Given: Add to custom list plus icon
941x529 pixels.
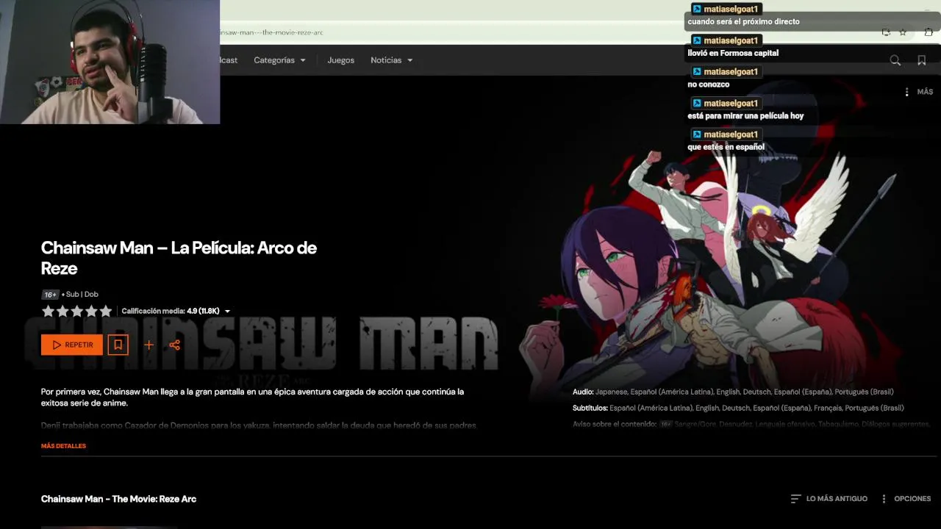Looking at the screenshot, I should pos(149,345).
